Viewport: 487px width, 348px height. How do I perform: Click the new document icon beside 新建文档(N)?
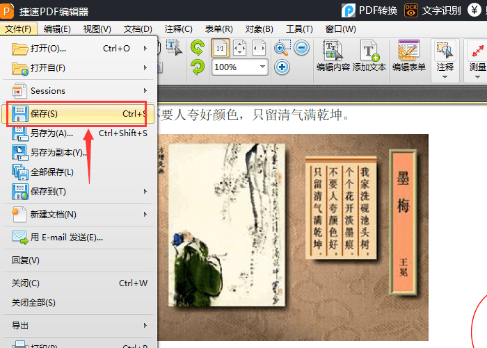[x=19, y=215]
